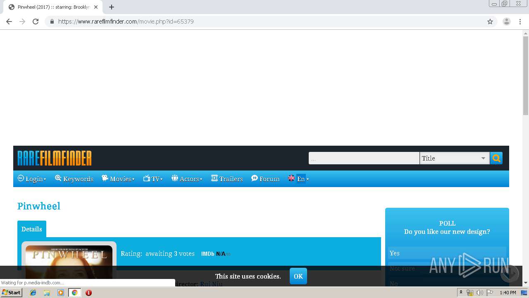The image size is (529, 298).
Task: Expand the Actors menu
Action: click(x=187, y=179)
